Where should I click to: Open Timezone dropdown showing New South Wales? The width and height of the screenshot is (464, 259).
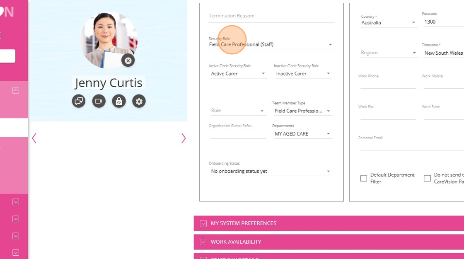click(444, 53)
